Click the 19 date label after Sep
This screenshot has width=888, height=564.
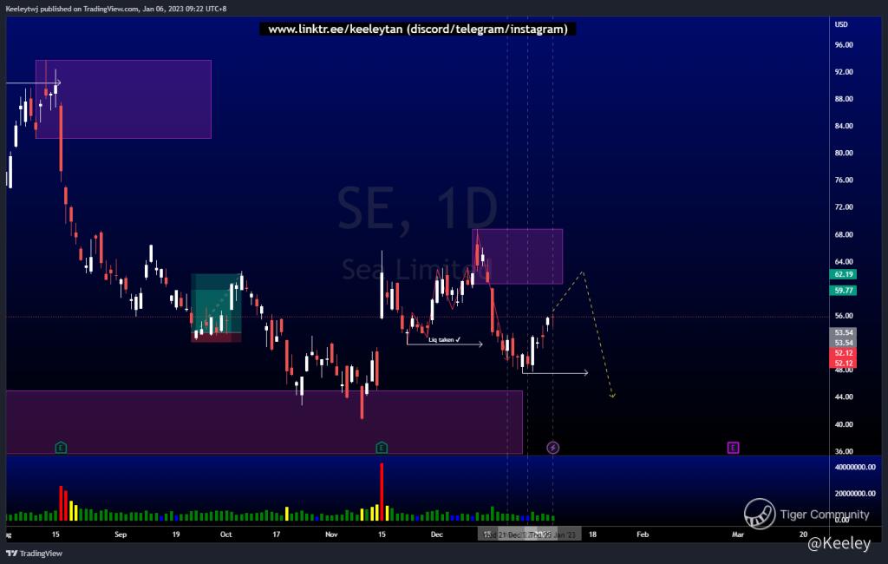click(x=176, y=534)
